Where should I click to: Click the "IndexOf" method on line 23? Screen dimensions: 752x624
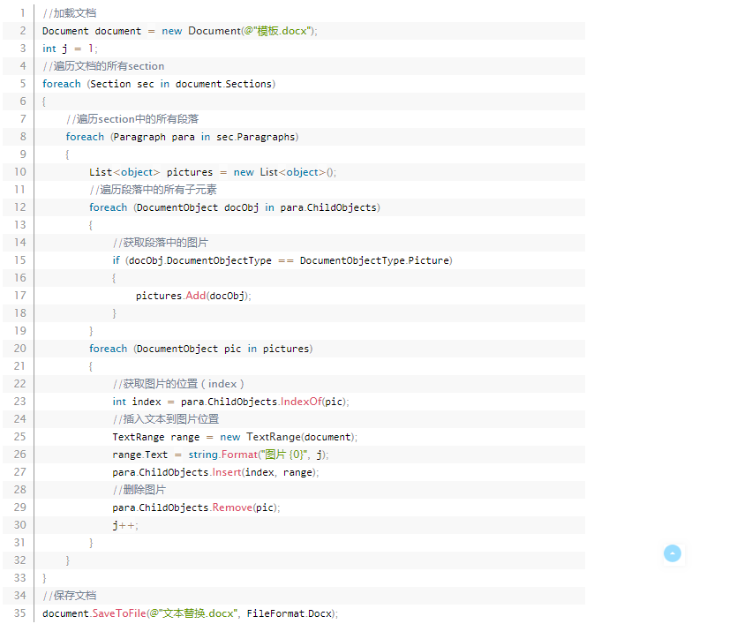(x=301, y=402)
